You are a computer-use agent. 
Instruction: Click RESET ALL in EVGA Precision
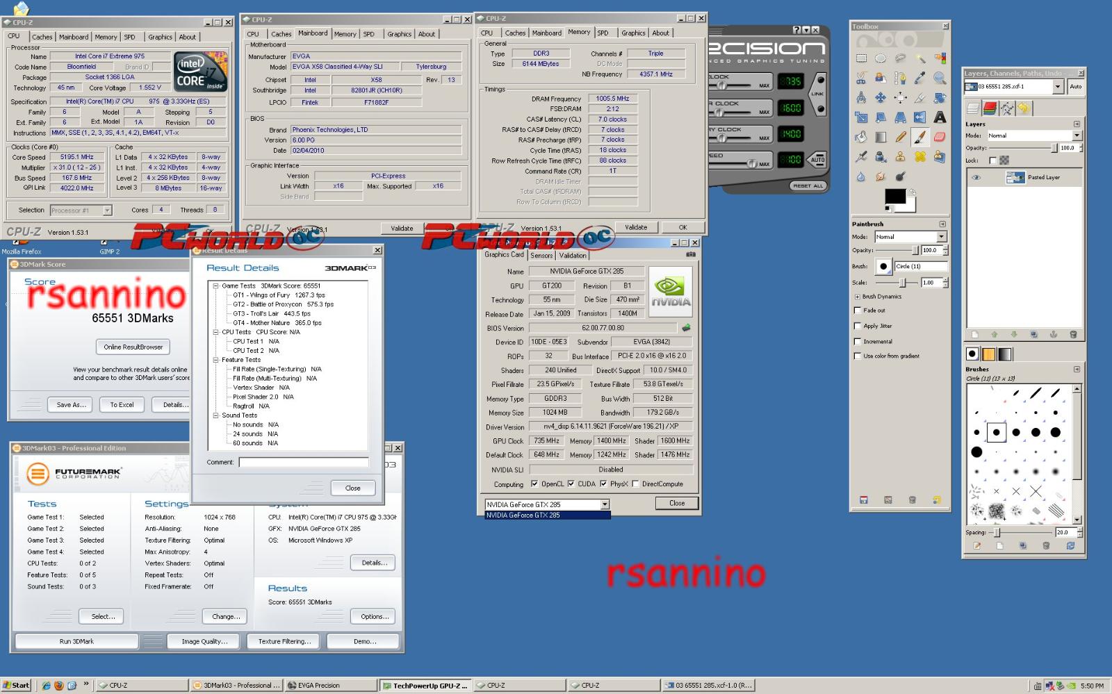[x=808, y=185]
